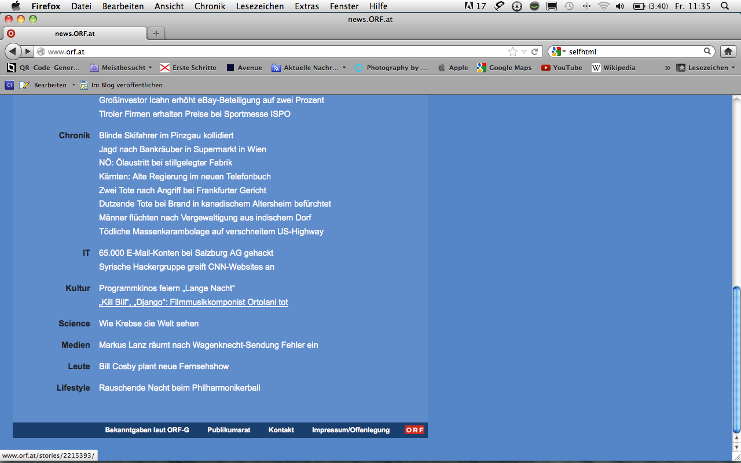Screen dimensions: 741x463
Task: Open Spotlight search magnifier
Action: click(x=725, y=6)
